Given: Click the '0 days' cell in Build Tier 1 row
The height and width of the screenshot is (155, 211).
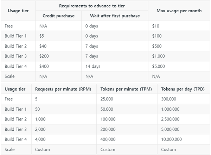Looking at the screenshot, I should point(91,36).
